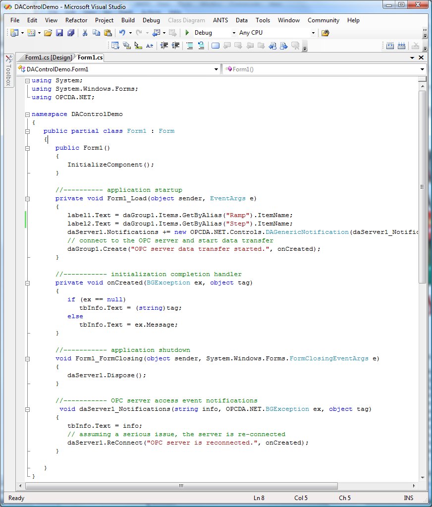Click the Save All icon
Screen dimensions: 432x507
(71, 33)
